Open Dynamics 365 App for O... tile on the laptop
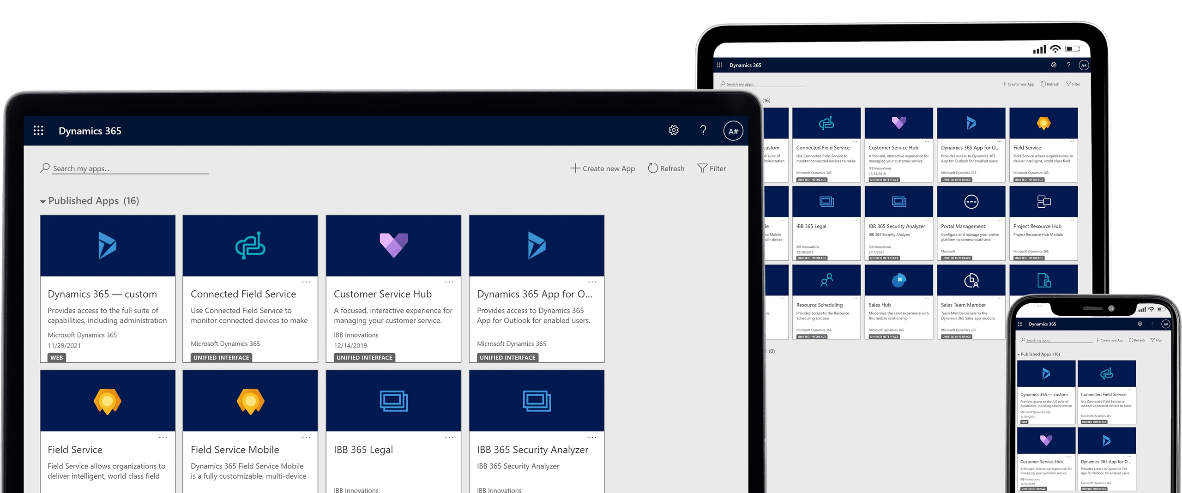The image size is (1182, 493). pyautogui.click(x=537, y=289)
